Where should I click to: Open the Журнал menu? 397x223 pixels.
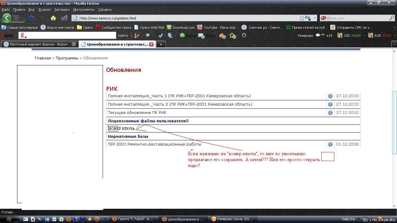coord(44,10)
